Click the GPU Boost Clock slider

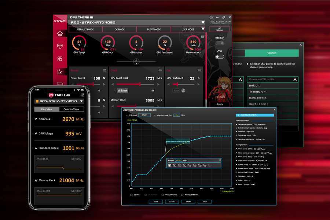coord(135,84)
